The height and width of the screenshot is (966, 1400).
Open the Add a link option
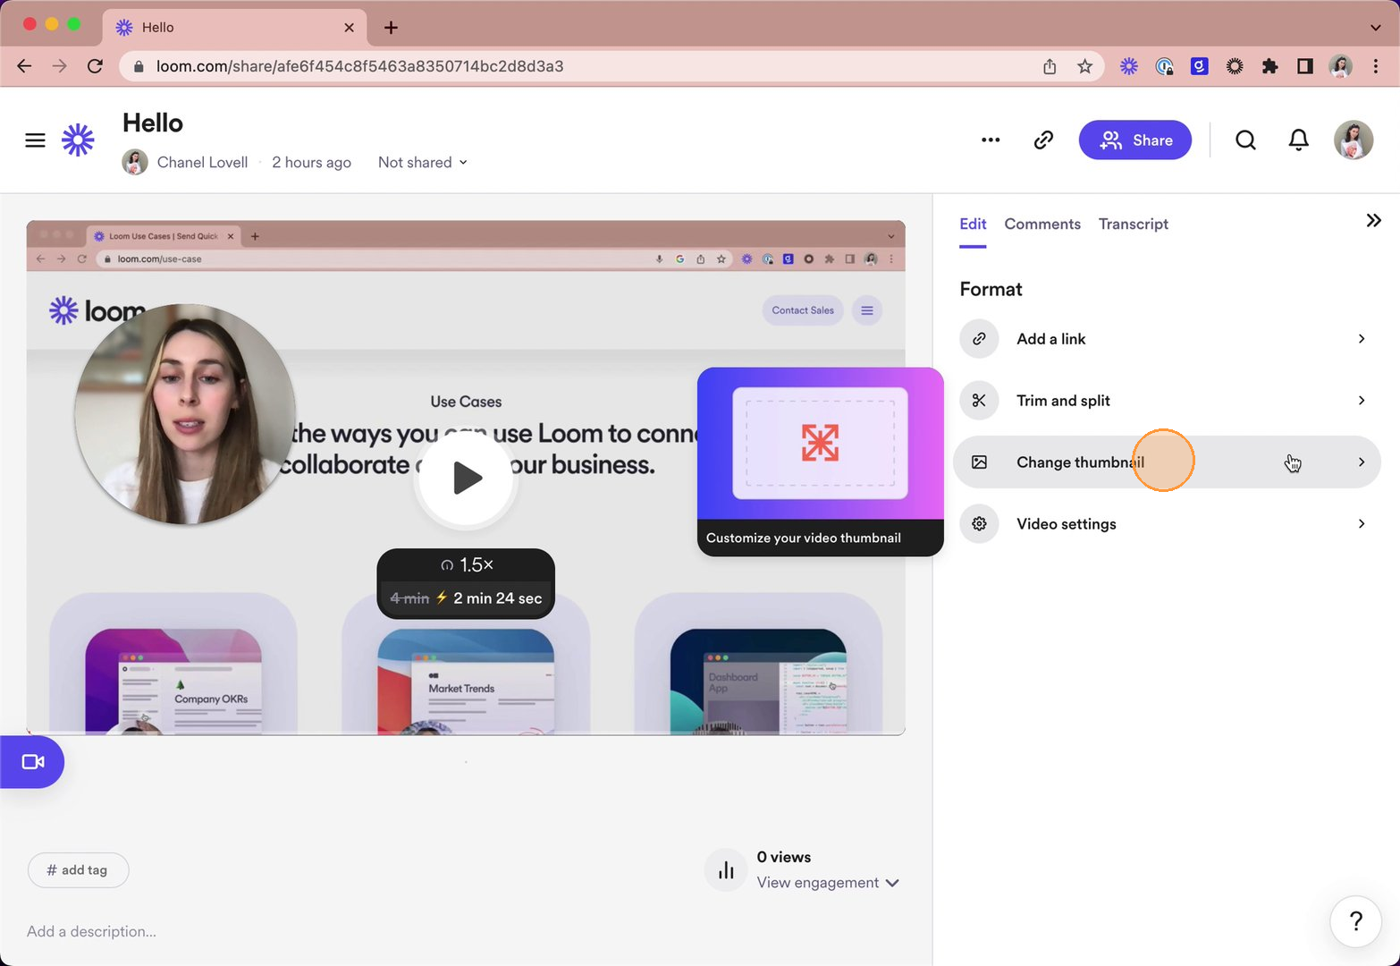(1167, 339)
